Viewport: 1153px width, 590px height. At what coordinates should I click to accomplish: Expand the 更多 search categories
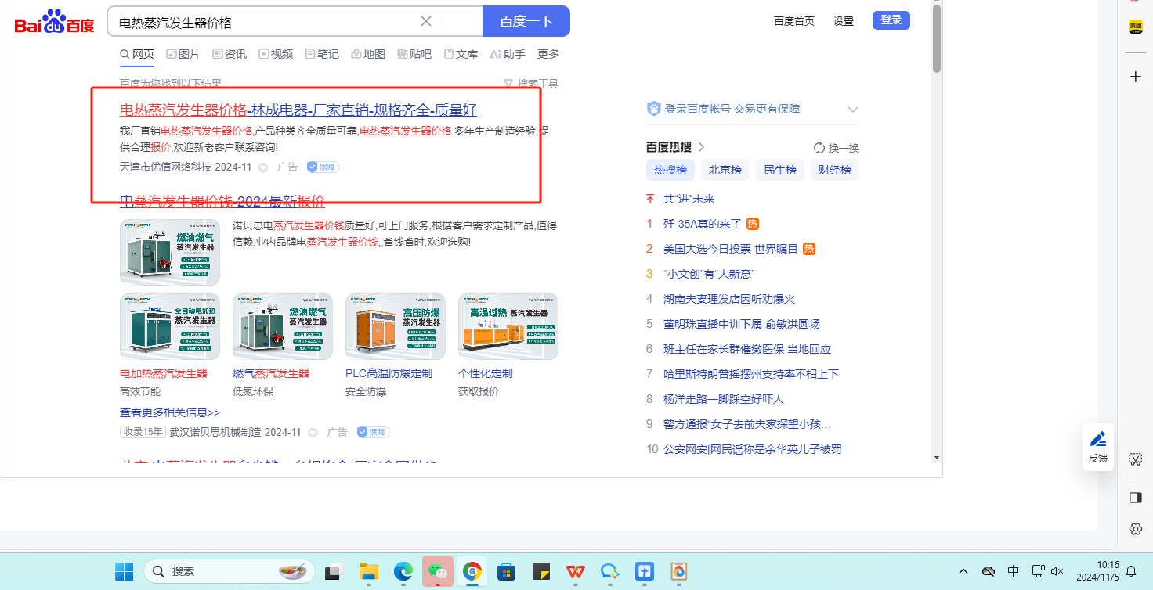(x=548, y=54)
